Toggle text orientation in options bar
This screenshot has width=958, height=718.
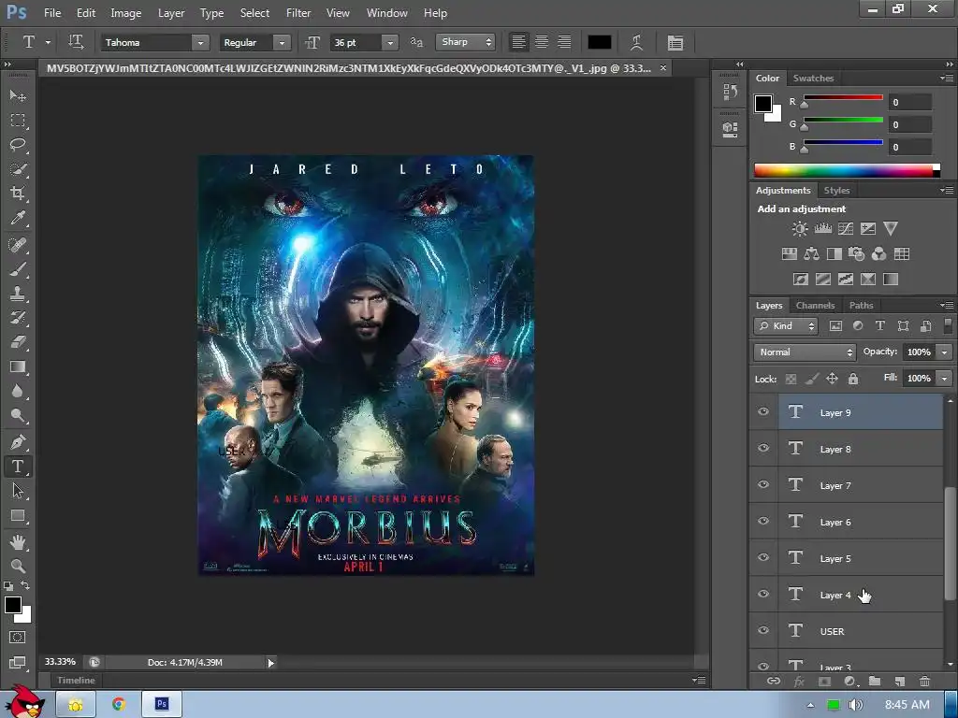click(x=76, y=41)
